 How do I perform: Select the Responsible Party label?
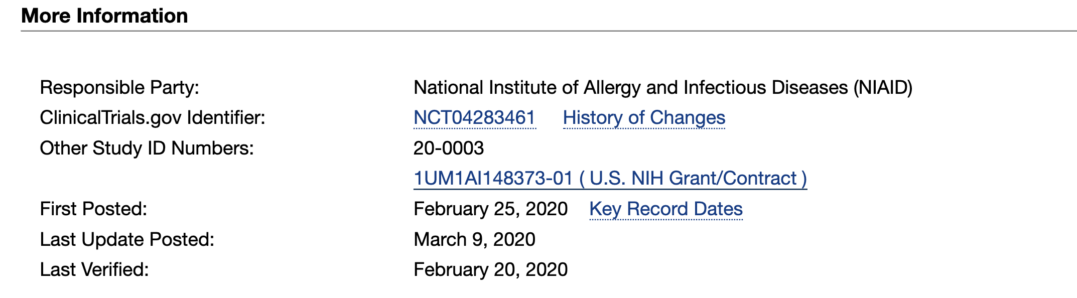pos(119,88)
